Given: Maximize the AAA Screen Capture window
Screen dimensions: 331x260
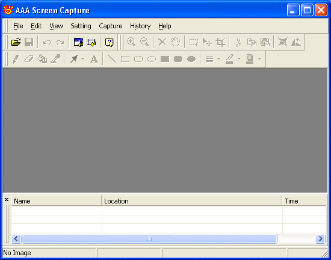Looking at the screenshot, I should coord(307,10).
